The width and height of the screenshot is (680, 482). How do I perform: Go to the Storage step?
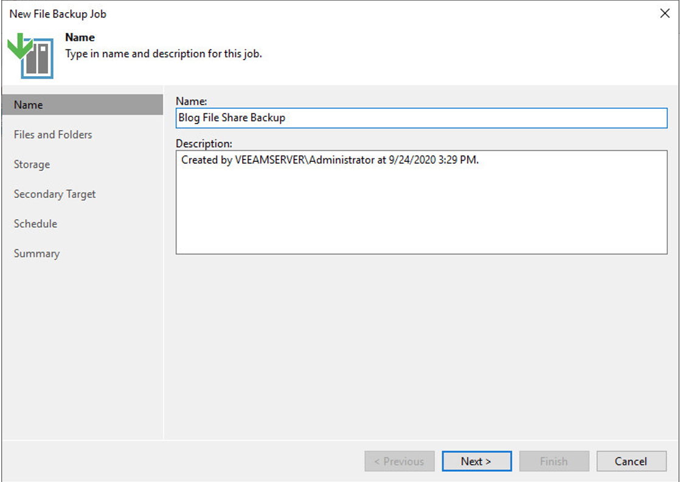[x=31, y=164]
